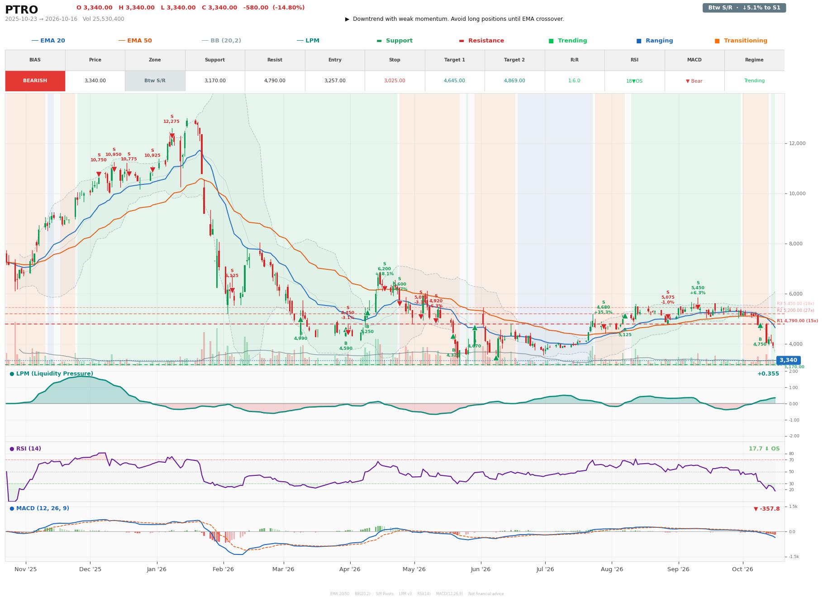Click the MACD value -357.8
This screenshot has width=823, height=601.
(767, 509)
